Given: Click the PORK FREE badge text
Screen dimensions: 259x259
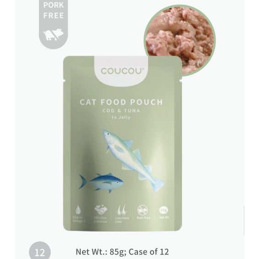Looking at the screenshot, I should tap(54, 10).
